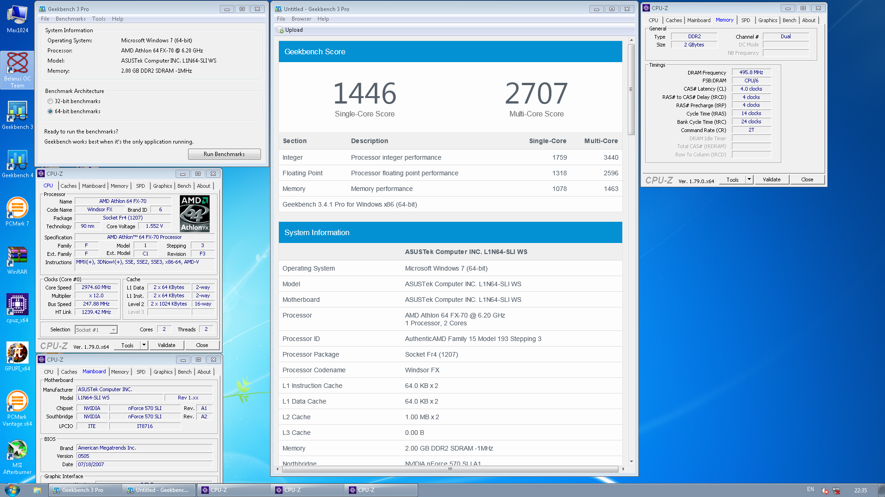This screenshot has height=497, width=885.
Task: Click the Run Benchmarks button
Action: (224, 154)
